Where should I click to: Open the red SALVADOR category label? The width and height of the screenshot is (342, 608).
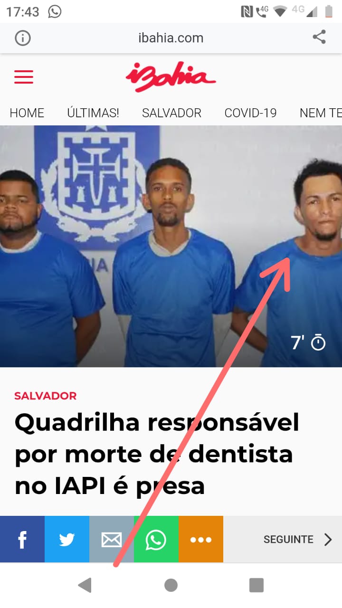46,396
